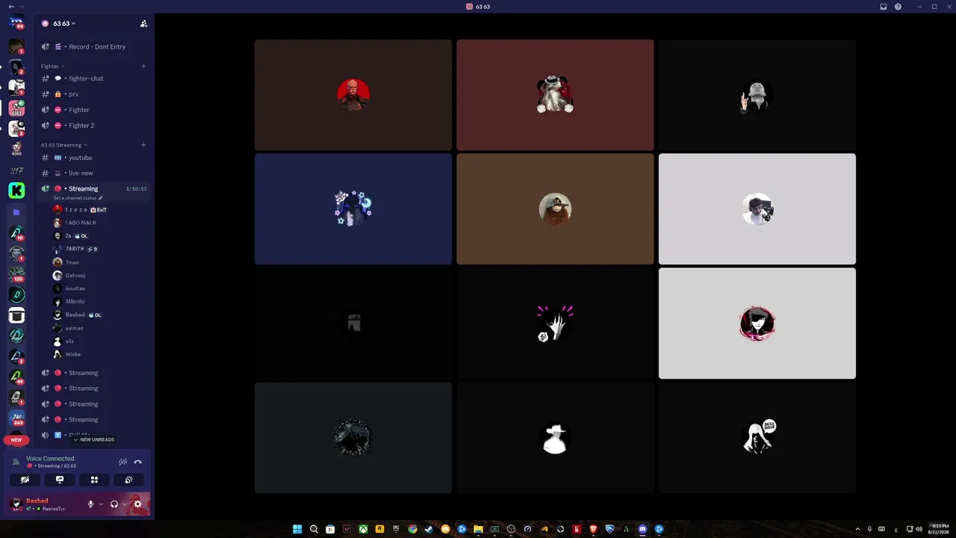Open the Rashed user panel avatar
Image resolution: width=956 pixels, height=538 pixels.
coord(16,504)
